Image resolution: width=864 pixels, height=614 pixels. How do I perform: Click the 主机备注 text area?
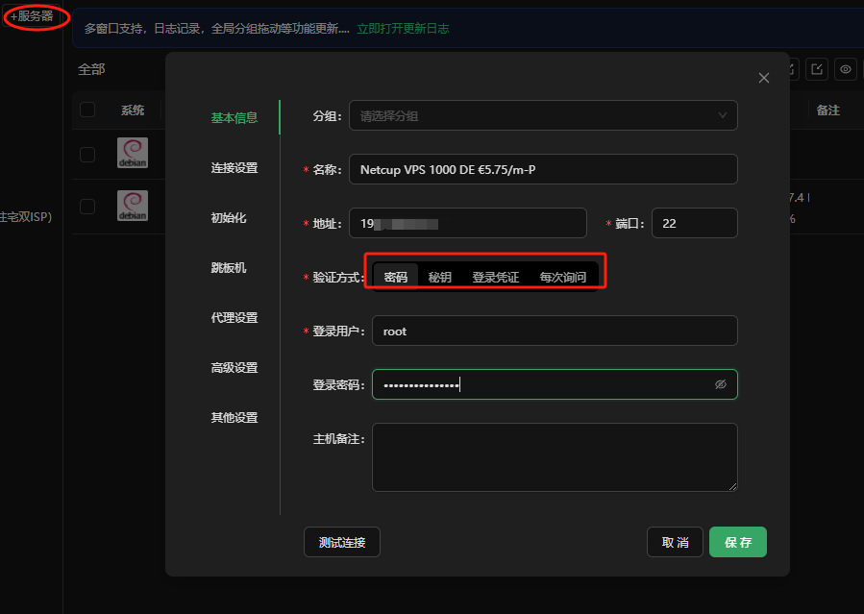click(555, 457)
